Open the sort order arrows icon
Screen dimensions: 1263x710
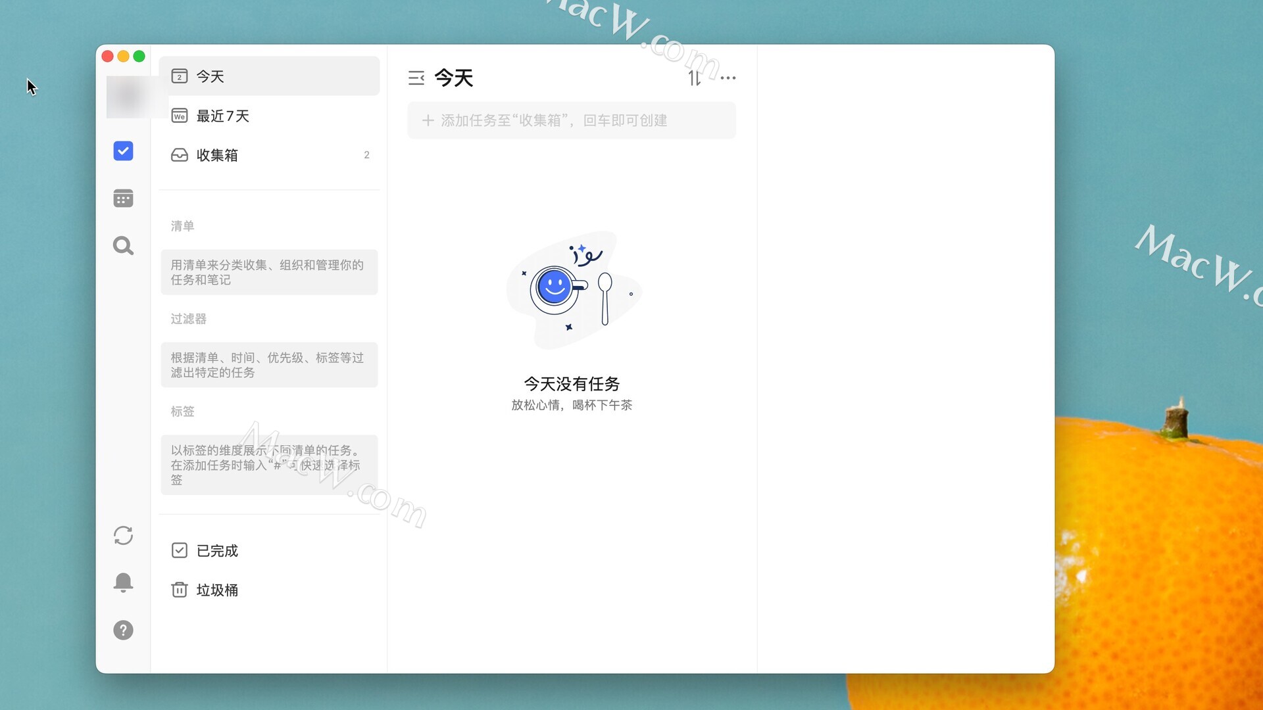click(695, 78)
